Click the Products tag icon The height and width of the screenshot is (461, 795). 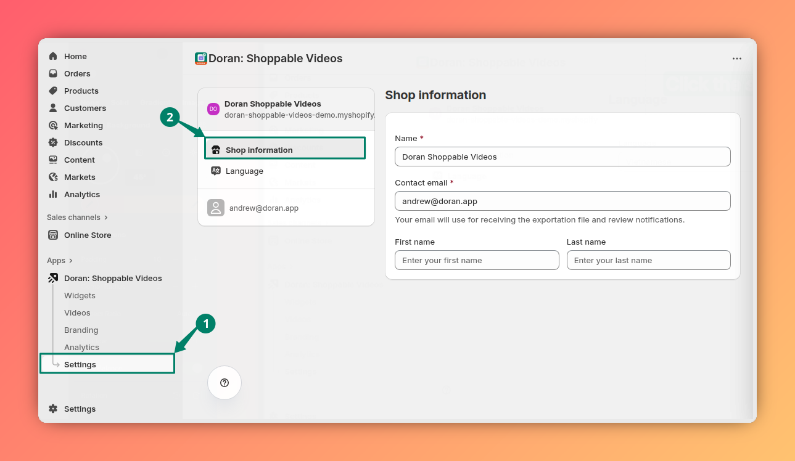pyautogui.click(x=53, y=91)
